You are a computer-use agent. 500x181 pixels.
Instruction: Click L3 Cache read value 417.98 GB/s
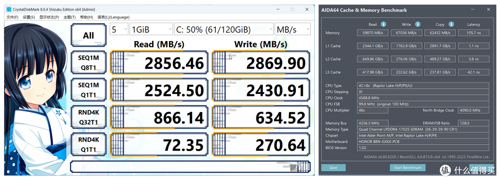click(x=372, y=72)
